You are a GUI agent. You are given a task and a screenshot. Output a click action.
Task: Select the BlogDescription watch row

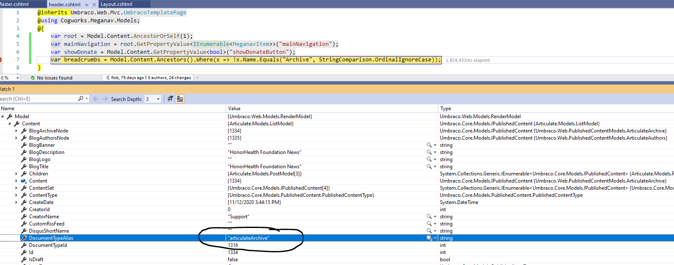tap(337, 152)
